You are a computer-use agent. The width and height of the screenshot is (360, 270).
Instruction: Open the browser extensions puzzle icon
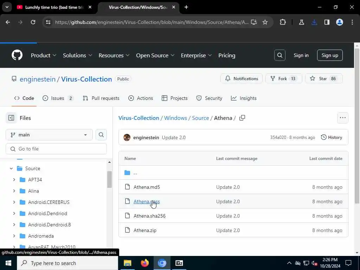pyautogui.click(x=283, y=22)
